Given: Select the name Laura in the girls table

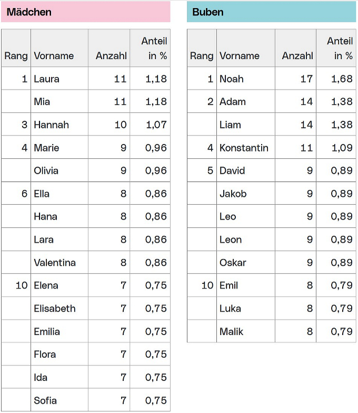Looking at the screenshot, I should pyautogui.click(x=46, y=79).
